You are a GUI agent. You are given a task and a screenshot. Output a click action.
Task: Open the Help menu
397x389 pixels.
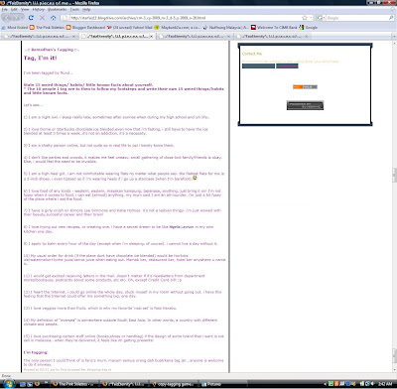coord(86,9)
